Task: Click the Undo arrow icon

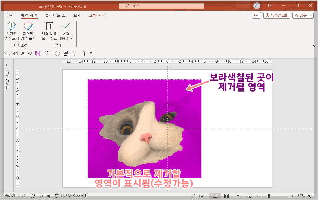Action: pyautogui.click(x=46, y=53)
